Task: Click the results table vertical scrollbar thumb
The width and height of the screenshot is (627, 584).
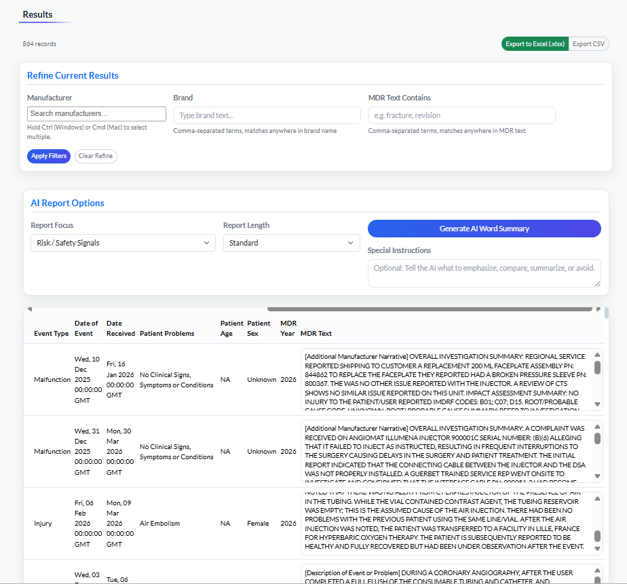Action: click(607, 313)
